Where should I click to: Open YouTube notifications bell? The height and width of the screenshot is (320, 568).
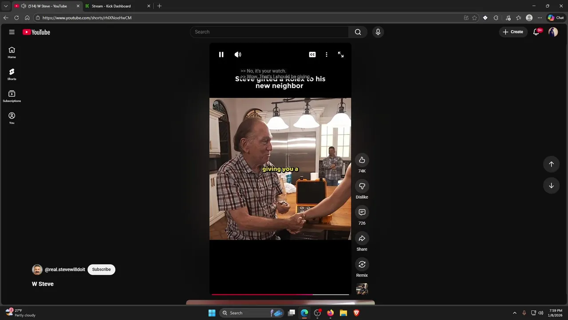pos(536,32)
